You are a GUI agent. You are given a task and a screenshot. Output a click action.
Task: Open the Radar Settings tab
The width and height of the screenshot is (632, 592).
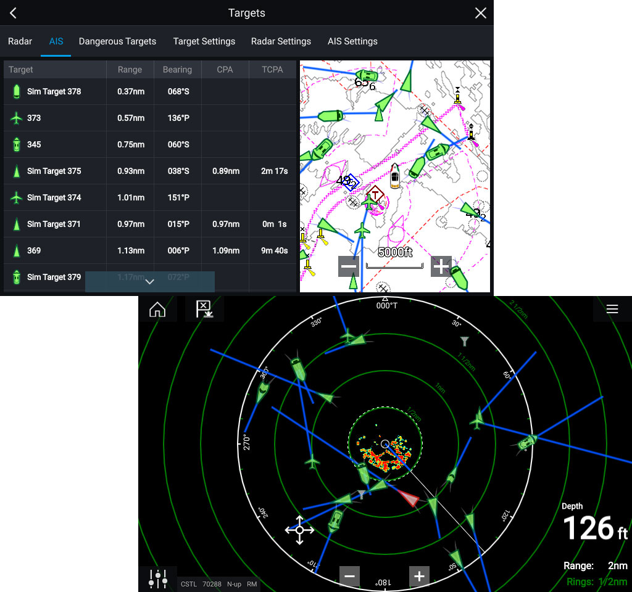click(x=281, y=41)
